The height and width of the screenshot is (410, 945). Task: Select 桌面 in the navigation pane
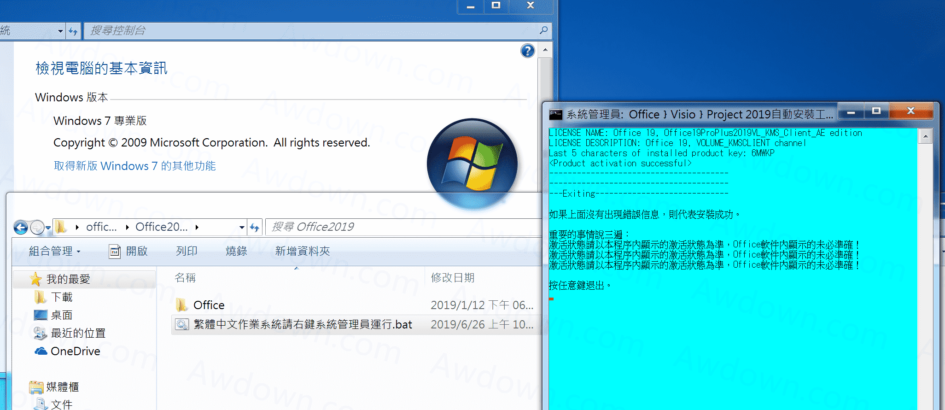[61, 315]
